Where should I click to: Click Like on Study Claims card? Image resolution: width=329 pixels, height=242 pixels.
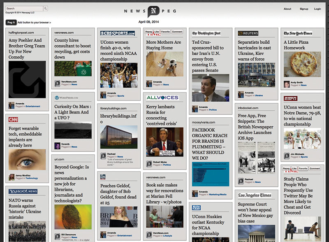[294, 168]
